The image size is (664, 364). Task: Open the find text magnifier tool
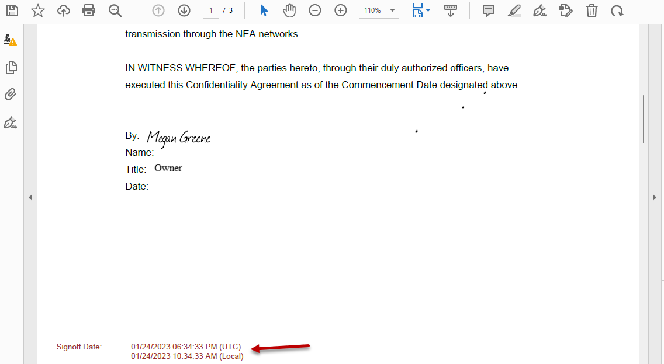115,10
